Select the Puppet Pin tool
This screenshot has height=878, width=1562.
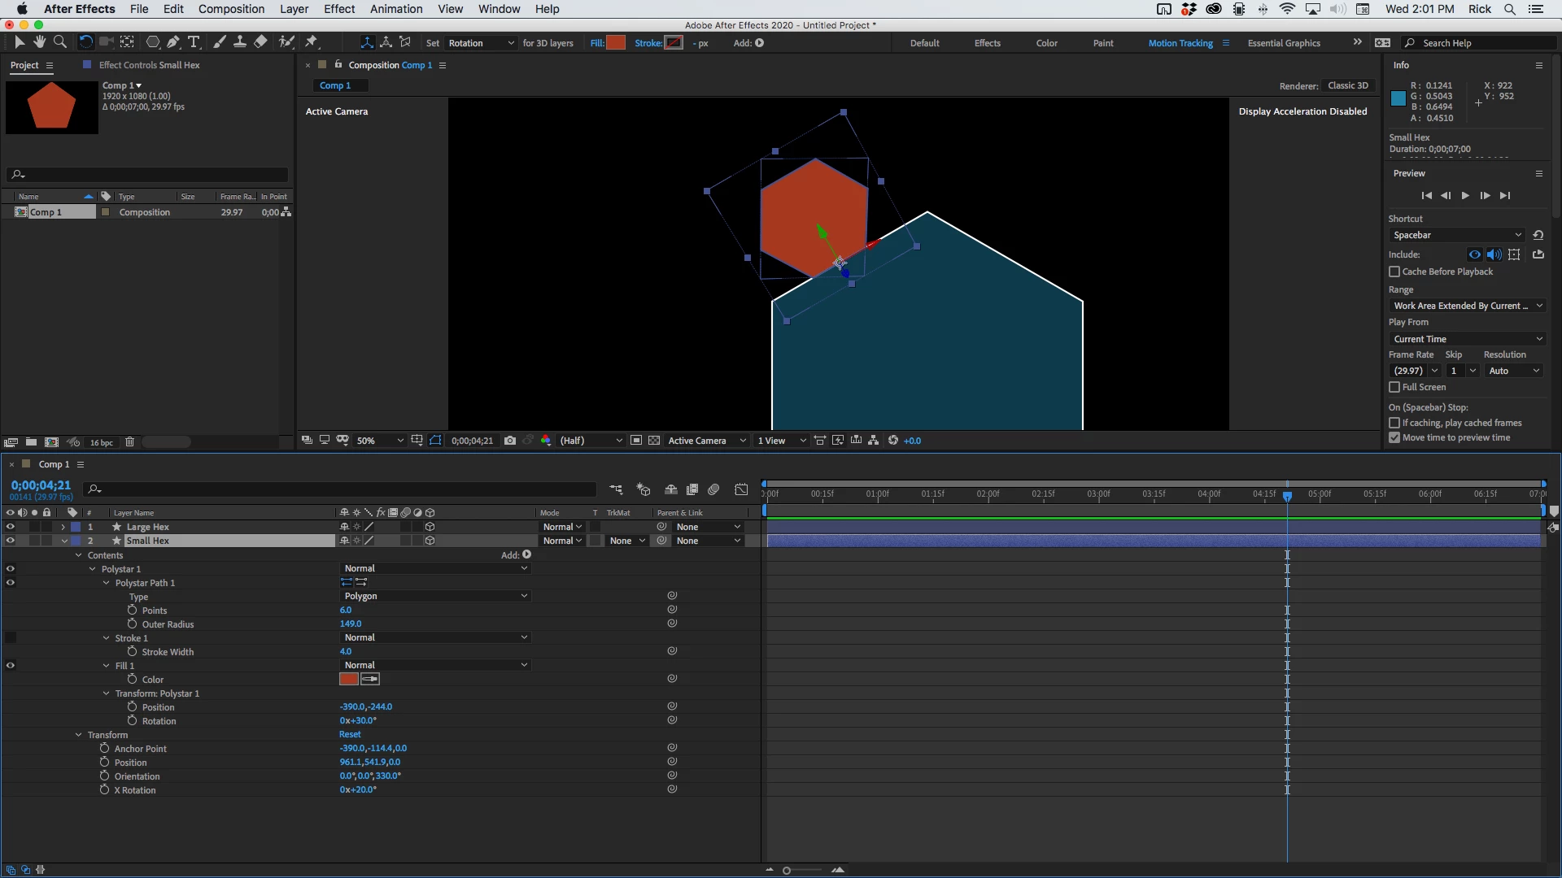(x=312, y=42)
